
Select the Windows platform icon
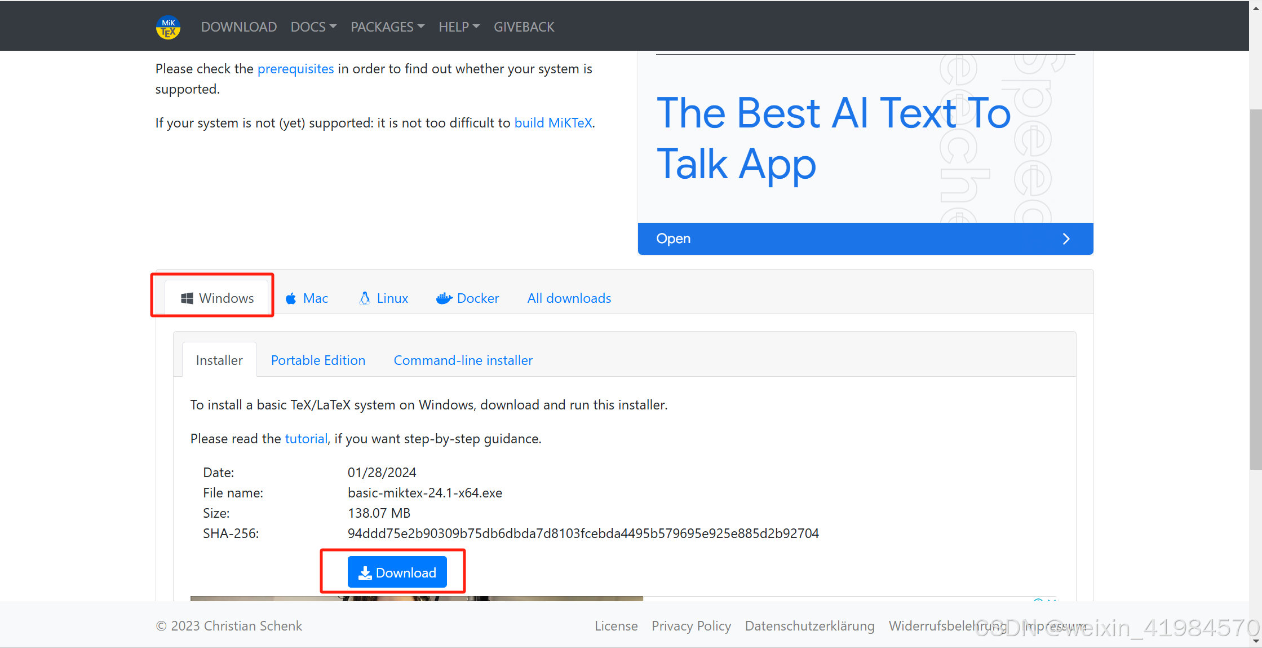pos(187,298)
